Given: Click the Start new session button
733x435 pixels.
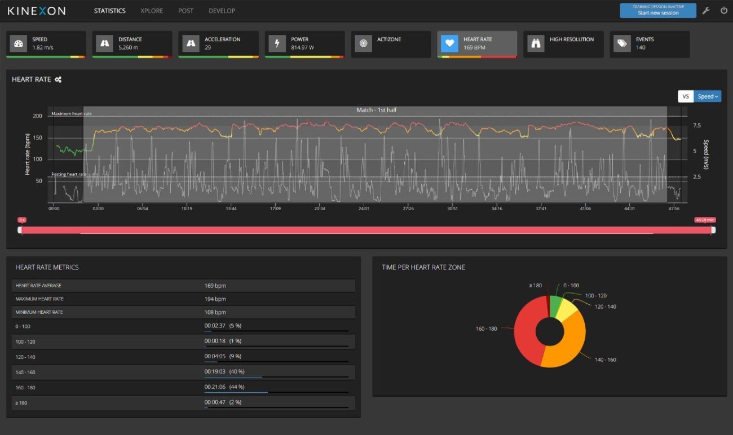Looking at the screenshot, I should 657,10.
